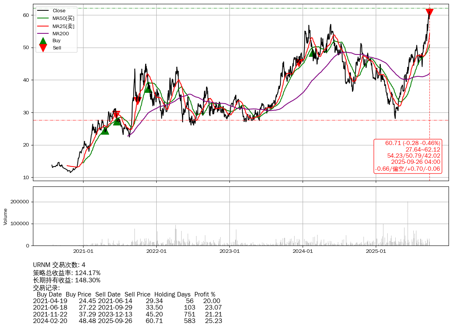The height and width of the screenshot is (328, 452).
Task: Select the trade row bought on 2021-11-22
Action: coord(127,314)
